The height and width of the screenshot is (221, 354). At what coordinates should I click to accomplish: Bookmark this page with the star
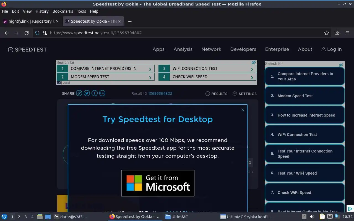(x=327, y=33)
